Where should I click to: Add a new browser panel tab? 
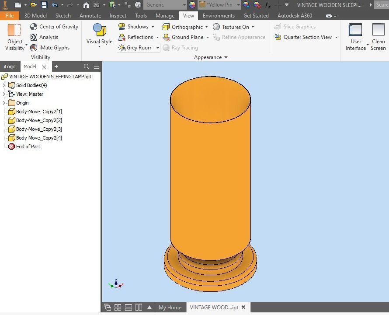click(x=56, y=66)
